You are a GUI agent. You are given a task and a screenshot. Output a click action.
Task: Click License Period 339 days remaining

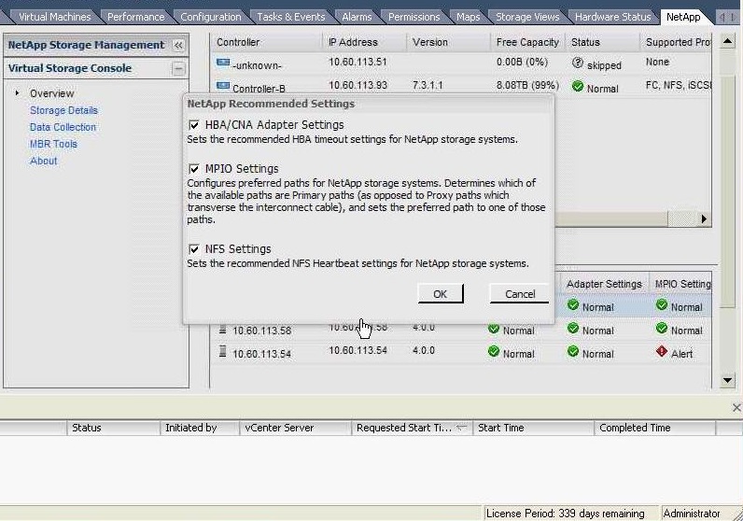point(565,514)
